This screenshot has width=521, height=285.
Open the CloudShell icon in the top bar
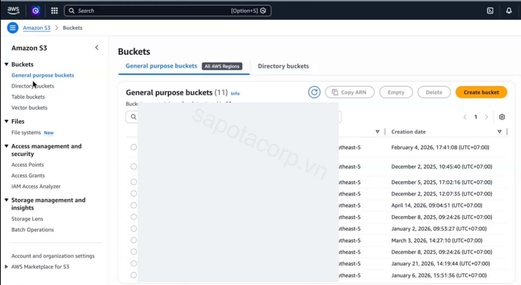tap(490, 11)
